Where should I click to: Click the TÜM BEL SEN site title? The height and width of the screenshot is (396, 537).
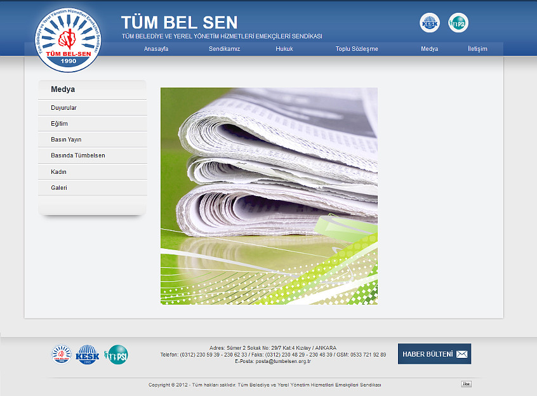pyautogui.click(x=180, y=23)
